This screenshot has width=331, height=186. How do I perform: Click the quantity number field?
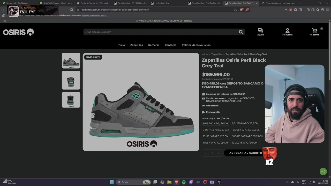click(212, 153)
